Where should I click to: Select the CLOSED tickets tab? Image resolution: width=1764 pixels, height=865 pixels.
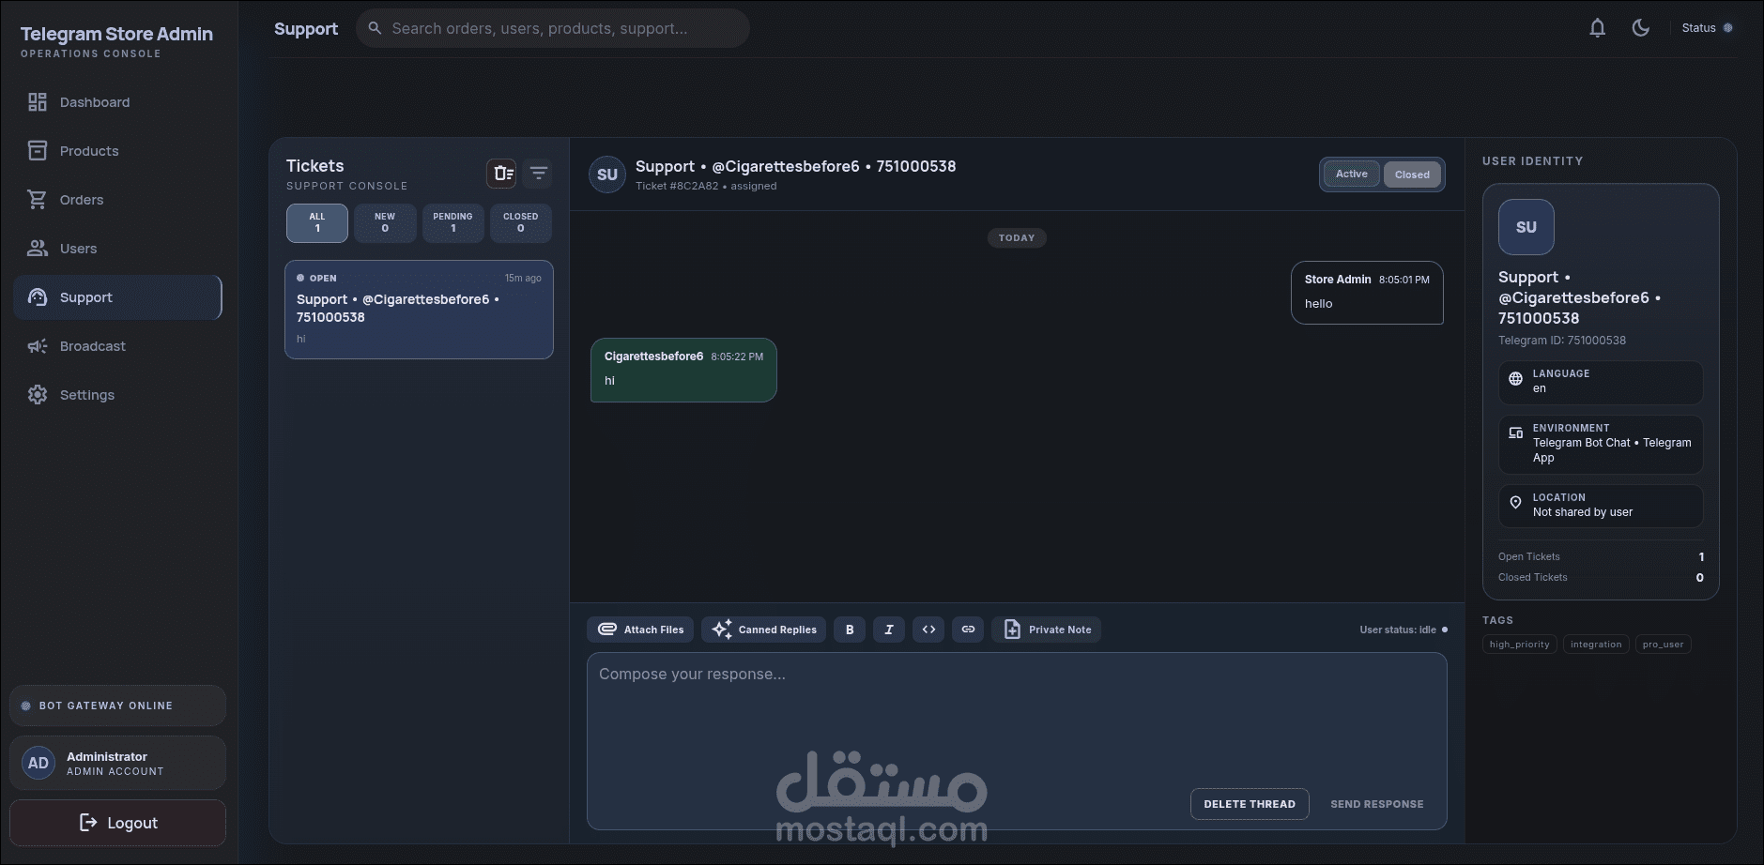coord(521,223)
